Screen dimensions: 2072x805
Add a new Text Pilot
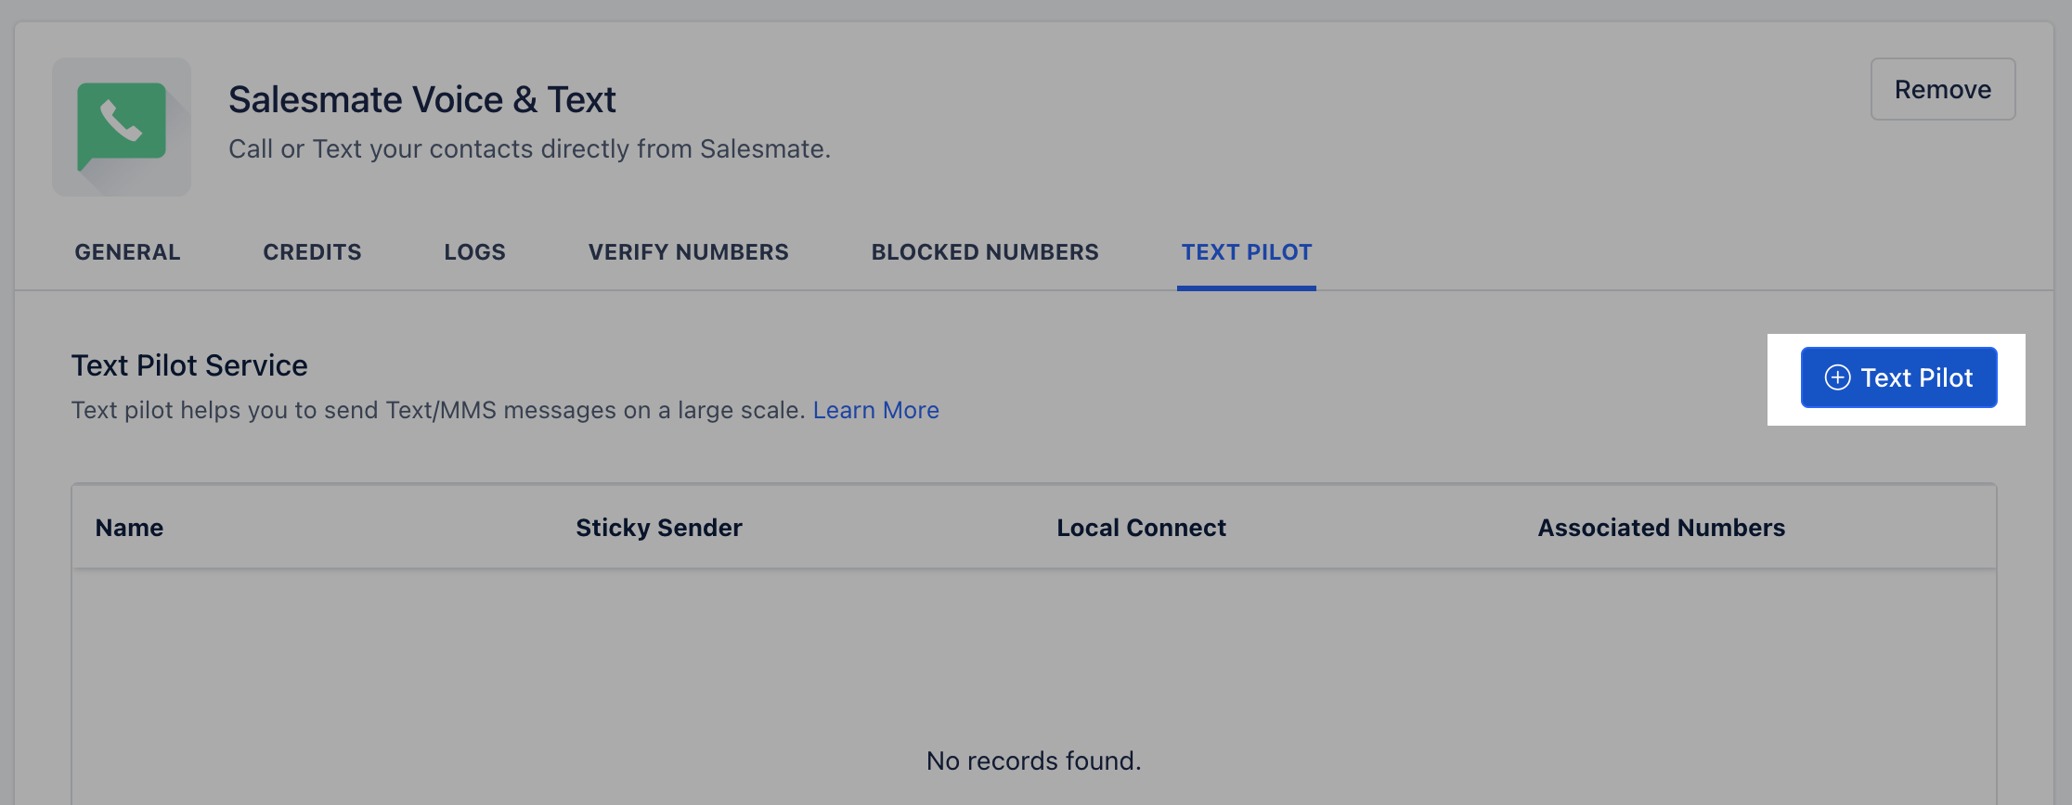pyautogui.click(x=1898, y=377)
